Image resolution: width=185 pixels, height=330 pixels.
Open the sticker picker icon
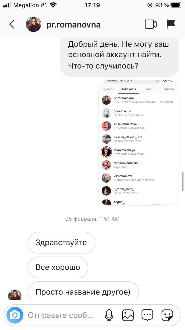coord(167,315)
